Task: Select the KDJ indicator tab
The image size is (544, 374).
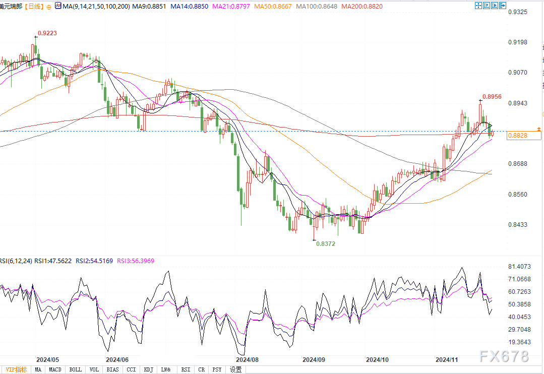Action: click(x=148, y=369)
